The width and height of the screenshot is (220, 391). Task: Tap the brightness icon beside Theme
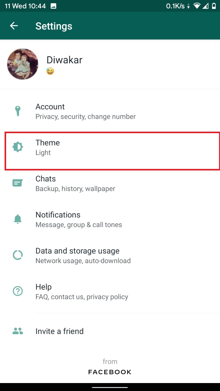(18, 147)
